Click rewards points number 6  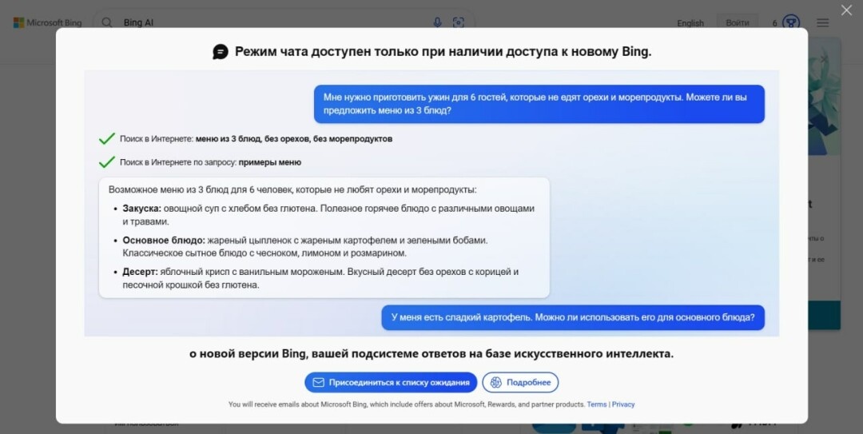[x=774, y=23]
